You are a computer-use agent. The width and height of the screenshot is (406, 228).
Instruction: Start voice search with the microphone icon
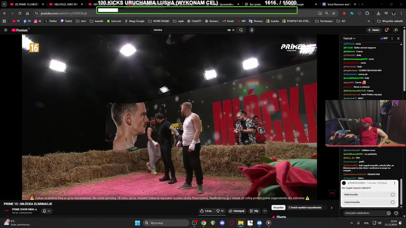[252, 30]
